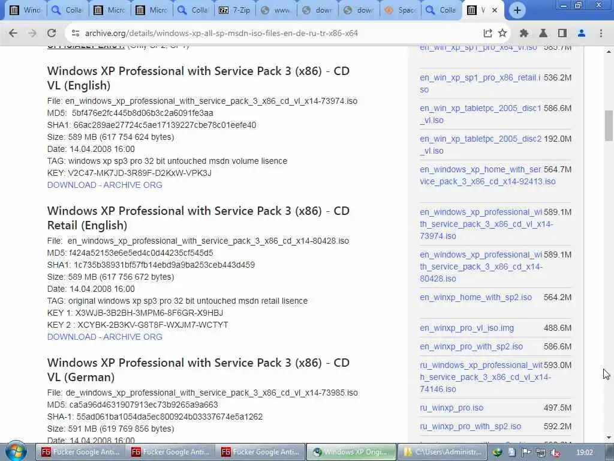
Task: Click the scrollbar down arrow
Action: 609,438
